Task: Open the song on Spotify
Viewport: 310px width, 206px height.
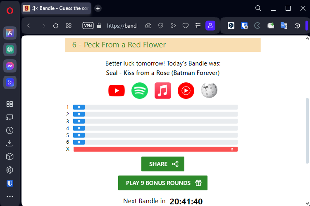Action: [140, 91]
